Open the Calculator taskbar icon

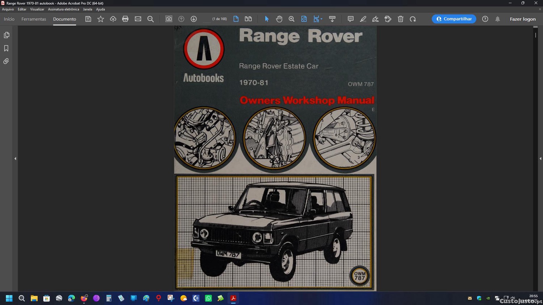pyautogui.click(x=109, y=298)
